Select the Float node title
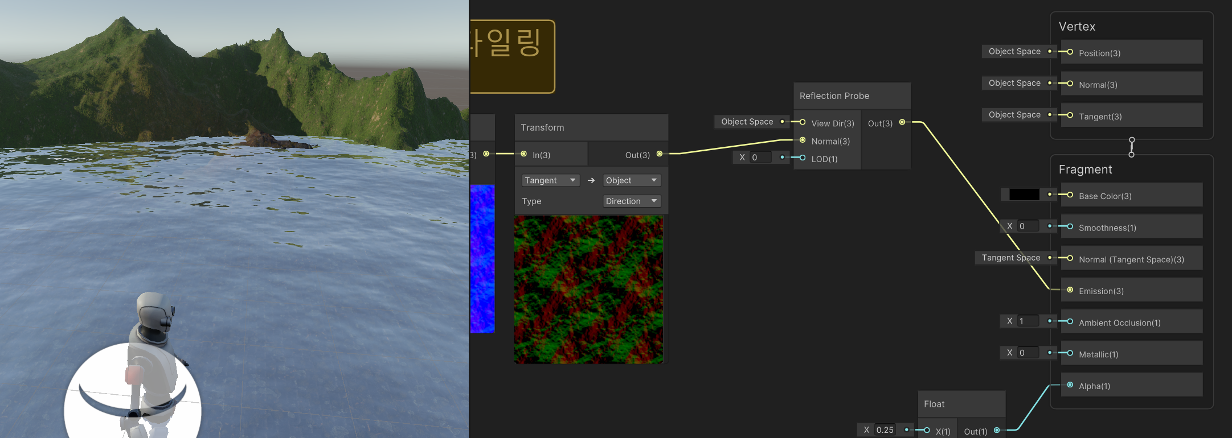 [934, 404]
